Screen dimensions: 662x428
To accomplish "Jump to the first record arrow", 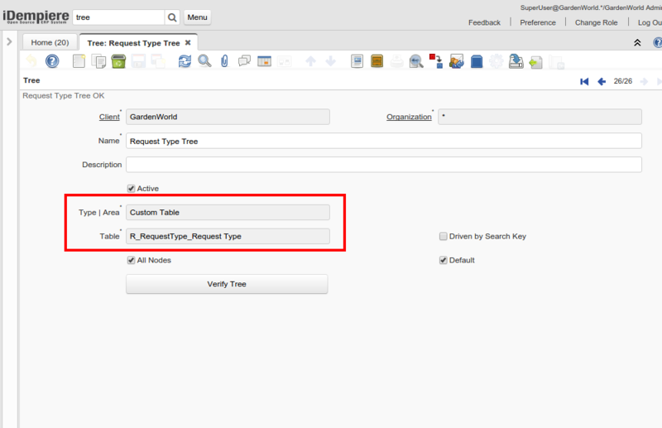I will click(584, 81).
